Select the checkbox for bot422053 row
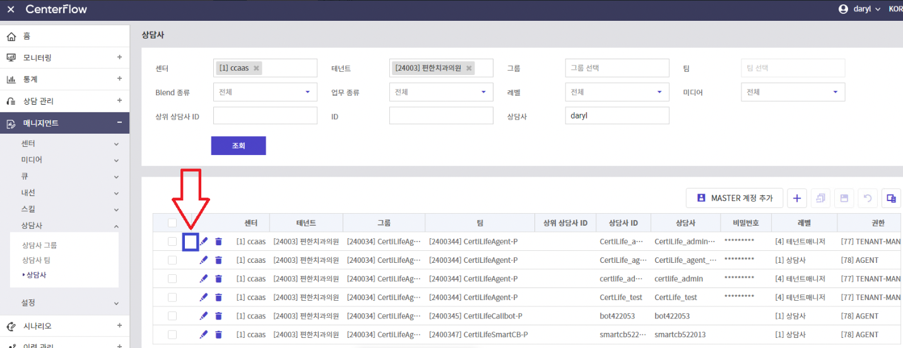The width and height of the screenshot is (903, 348). click(x=172, y=316)
